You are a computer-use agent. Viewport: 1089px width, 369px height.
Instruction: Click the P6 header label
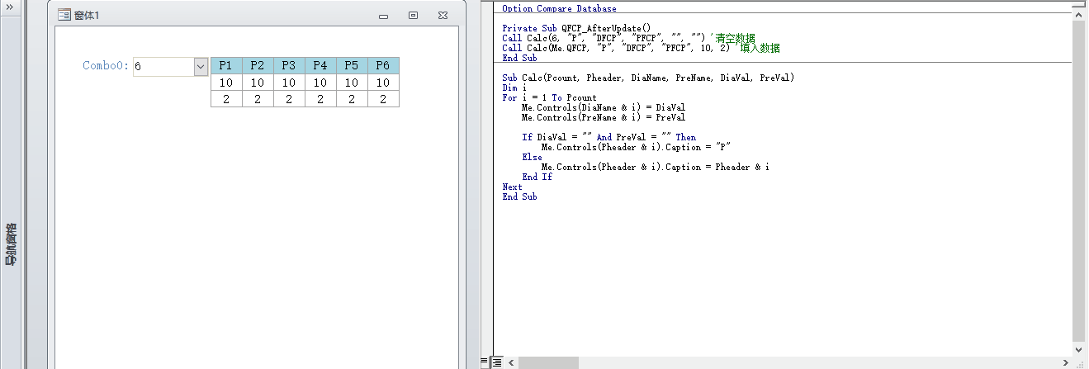383,66
